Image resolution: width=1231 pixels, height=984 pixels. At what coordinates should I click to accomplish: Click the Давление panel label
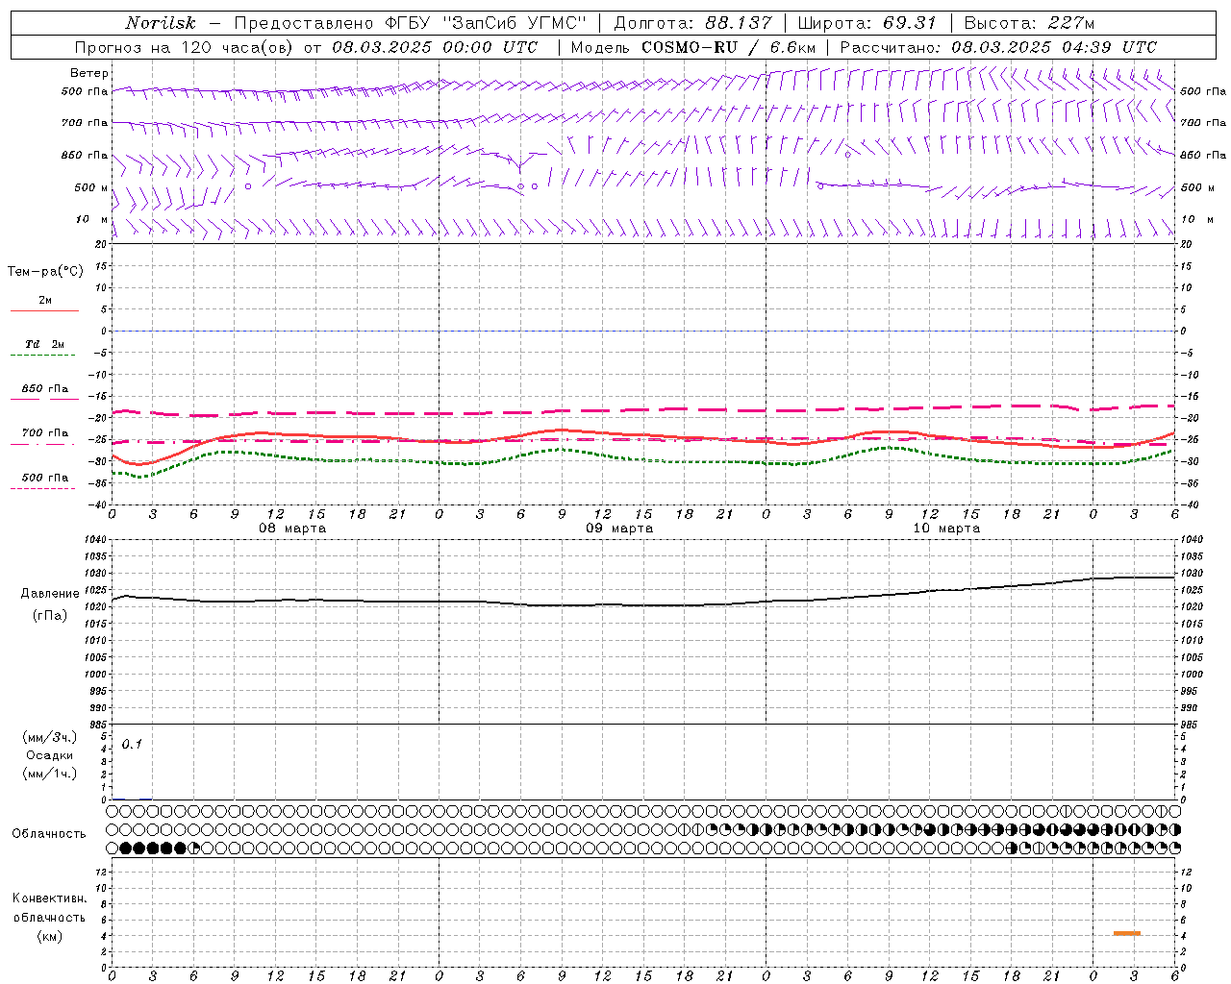[x=50, y=594]
